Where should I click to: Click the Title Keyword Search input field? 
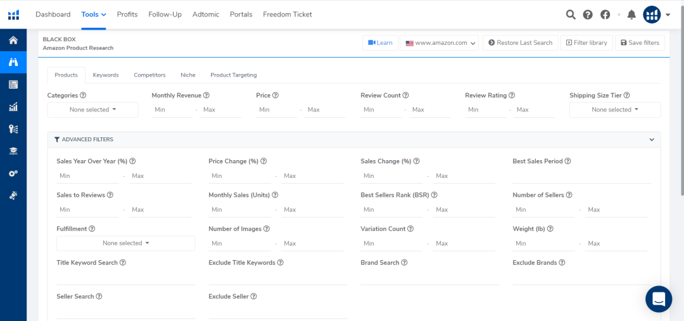[125, 277]
